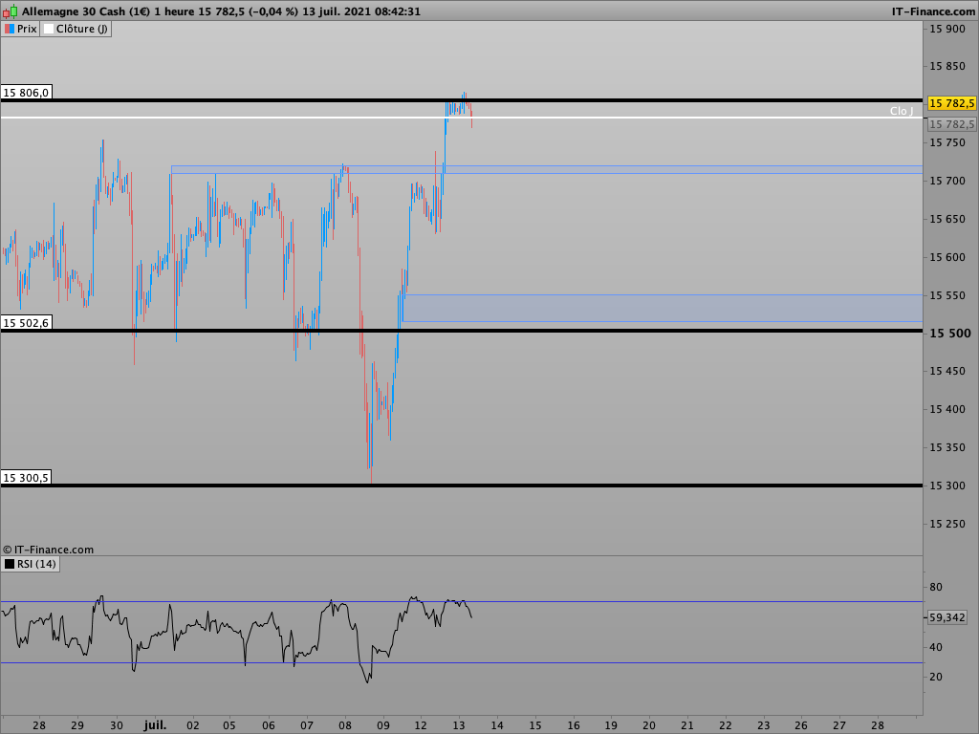Click date 23 on the time axis

pos(764,724)
